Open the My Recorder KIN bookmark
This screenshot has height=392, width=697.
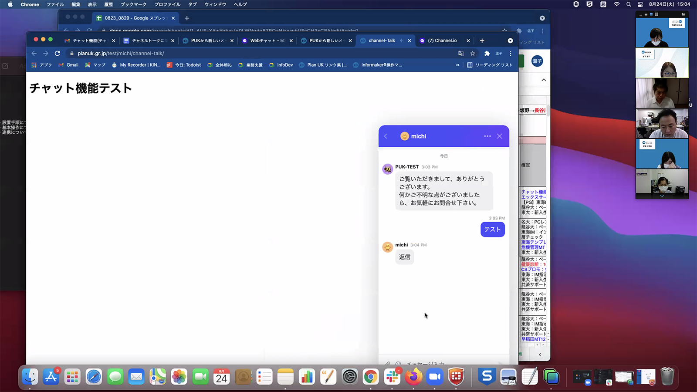tap(136, 65)
